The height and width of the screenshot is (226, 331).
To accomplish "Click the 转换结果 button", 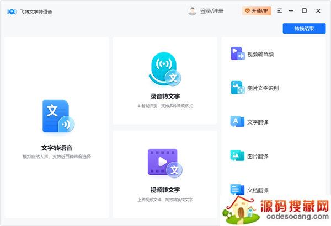I will tap(304, 29).
